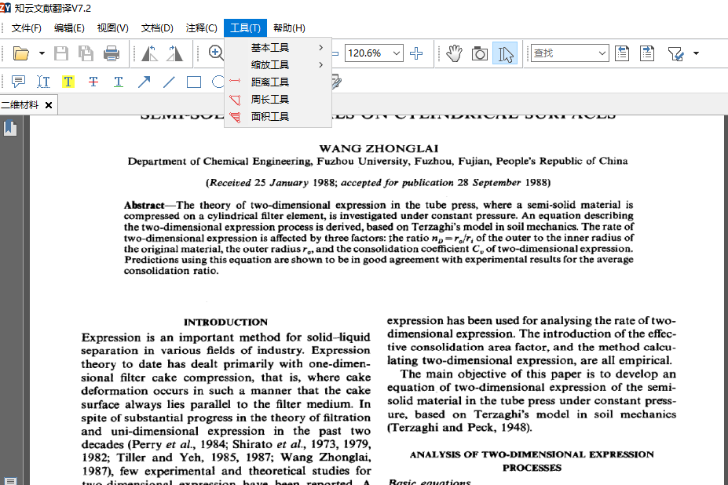Select the snapshot camera tool
The width and height of the screenshot is (728, 485).
coord(480,53)
